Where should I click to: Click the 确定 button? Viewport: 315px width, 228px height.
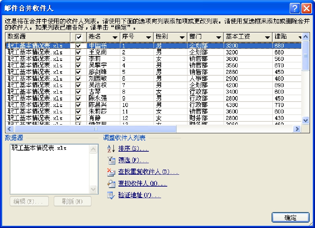(290, 218)
